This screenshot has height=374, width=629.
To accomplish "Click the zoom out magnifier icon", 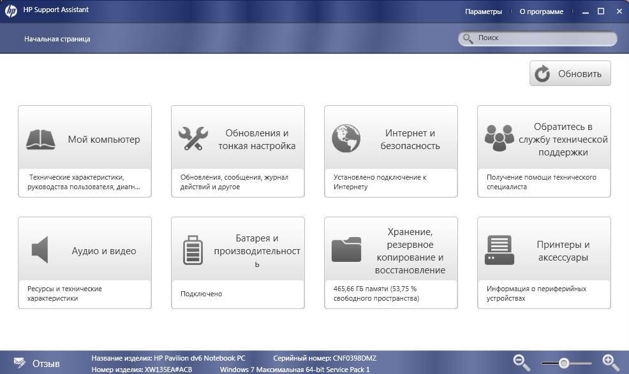I will point(522,363).
